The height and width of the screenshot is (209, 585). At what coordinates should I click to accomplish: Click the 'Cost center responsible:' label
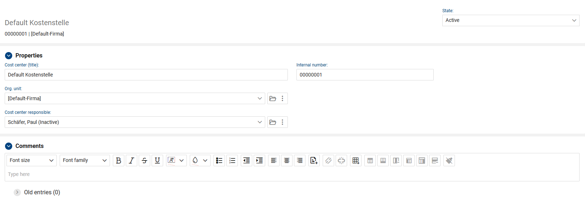tap(28, 112)
